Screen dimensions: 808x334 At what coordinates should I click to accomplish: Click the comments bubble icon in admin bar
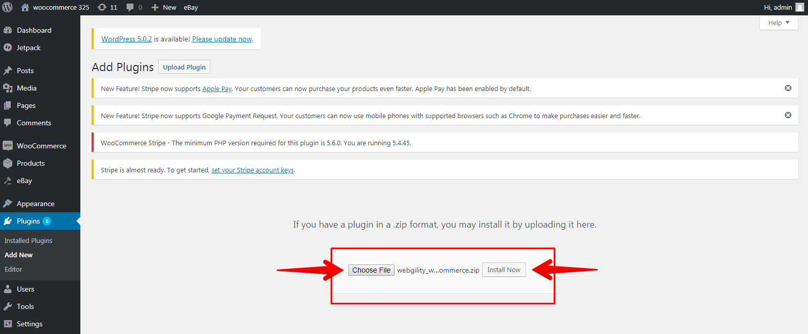coord(130,7)
